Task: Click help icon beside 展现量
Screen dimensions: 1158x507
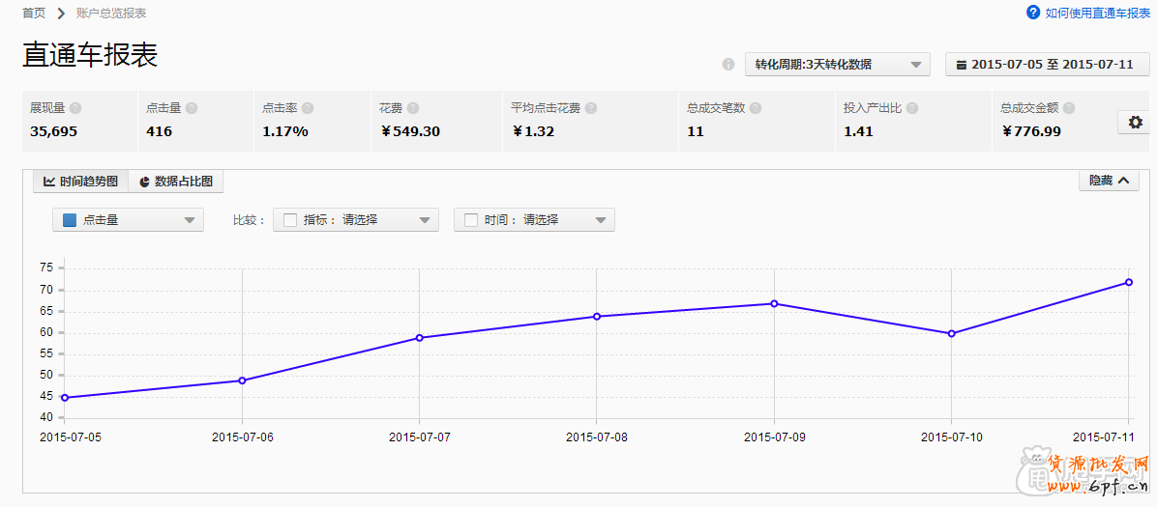Action: pyautogui.click(x=75, y=109)
